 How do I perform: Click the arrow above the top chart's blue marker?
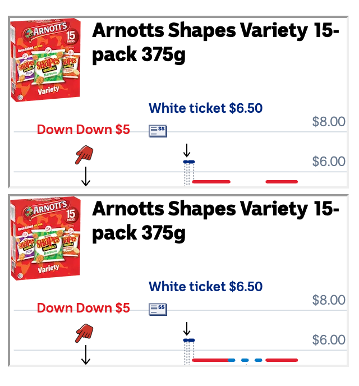(x=187, y=150)
